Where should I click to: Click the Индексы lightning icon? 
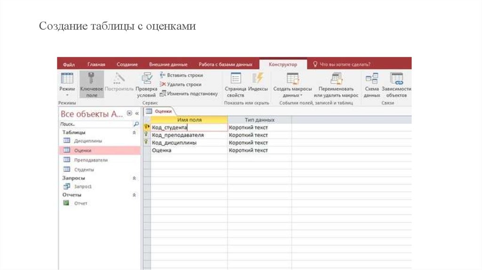point(258,78)
